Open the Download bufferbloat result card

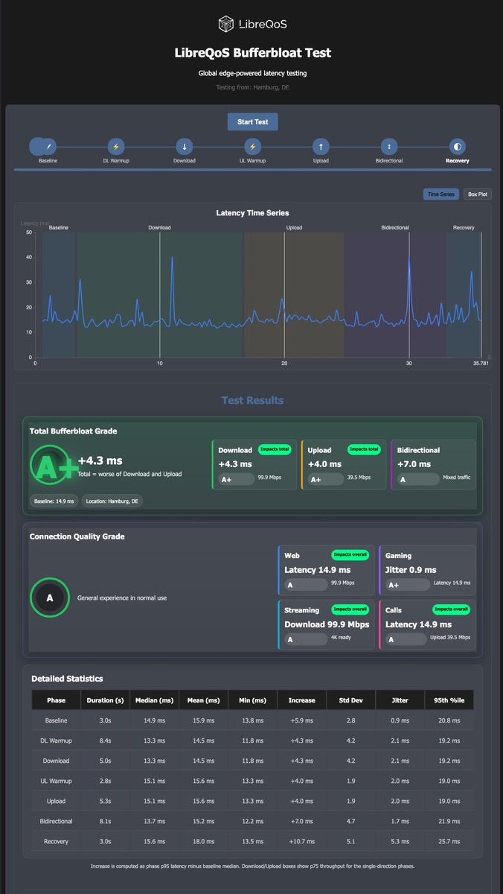pos(254,465)
